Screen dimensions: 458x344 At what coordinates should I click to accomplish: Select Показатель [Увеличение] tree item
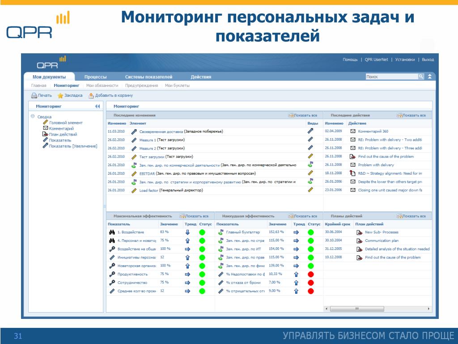click(73, 146)
